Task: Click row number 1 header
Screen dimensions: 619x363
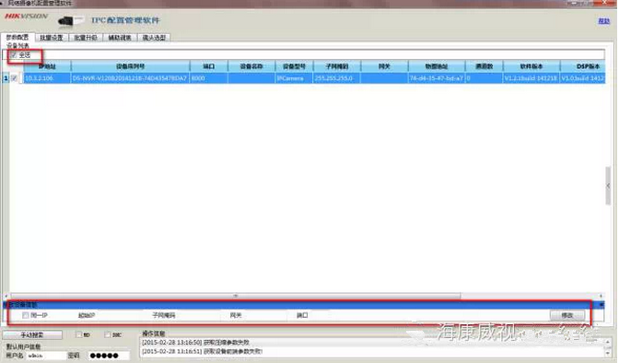Action: 6,78
